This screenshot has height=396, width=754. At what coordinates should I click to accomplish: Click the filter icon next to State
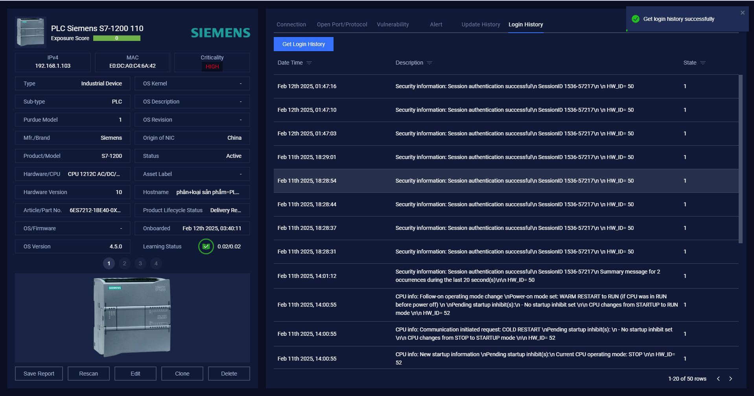coord(703,63)
